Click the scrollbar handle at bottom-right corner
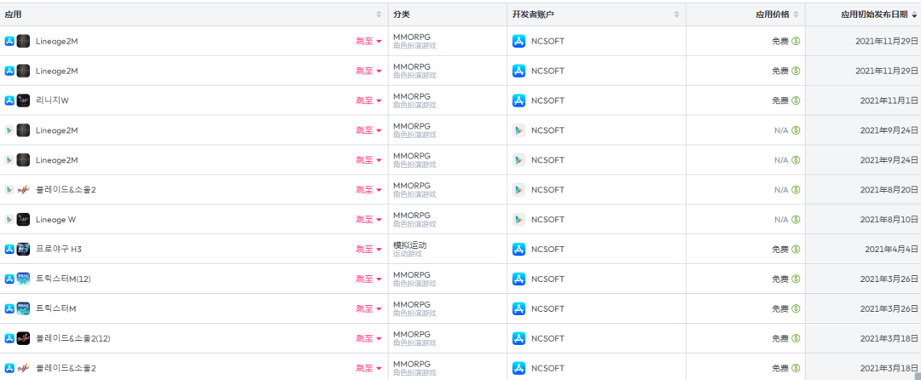921x380 pixels. coord(917,375)
